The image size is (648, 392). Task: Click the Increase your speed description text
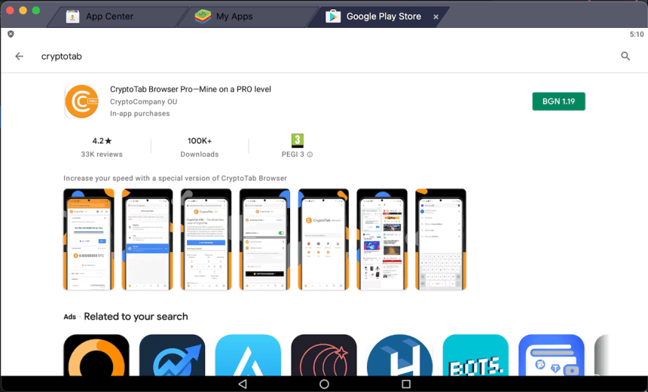[176, 178]
